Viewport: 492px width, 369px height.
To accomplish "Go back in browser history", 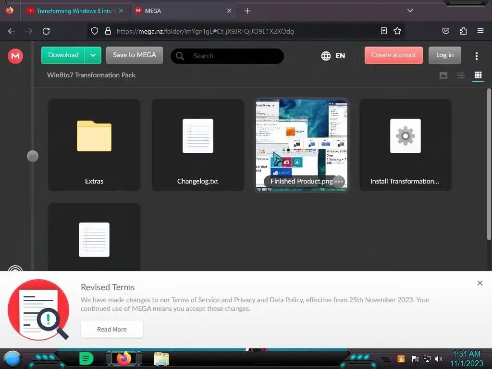I will click(12, 31).
